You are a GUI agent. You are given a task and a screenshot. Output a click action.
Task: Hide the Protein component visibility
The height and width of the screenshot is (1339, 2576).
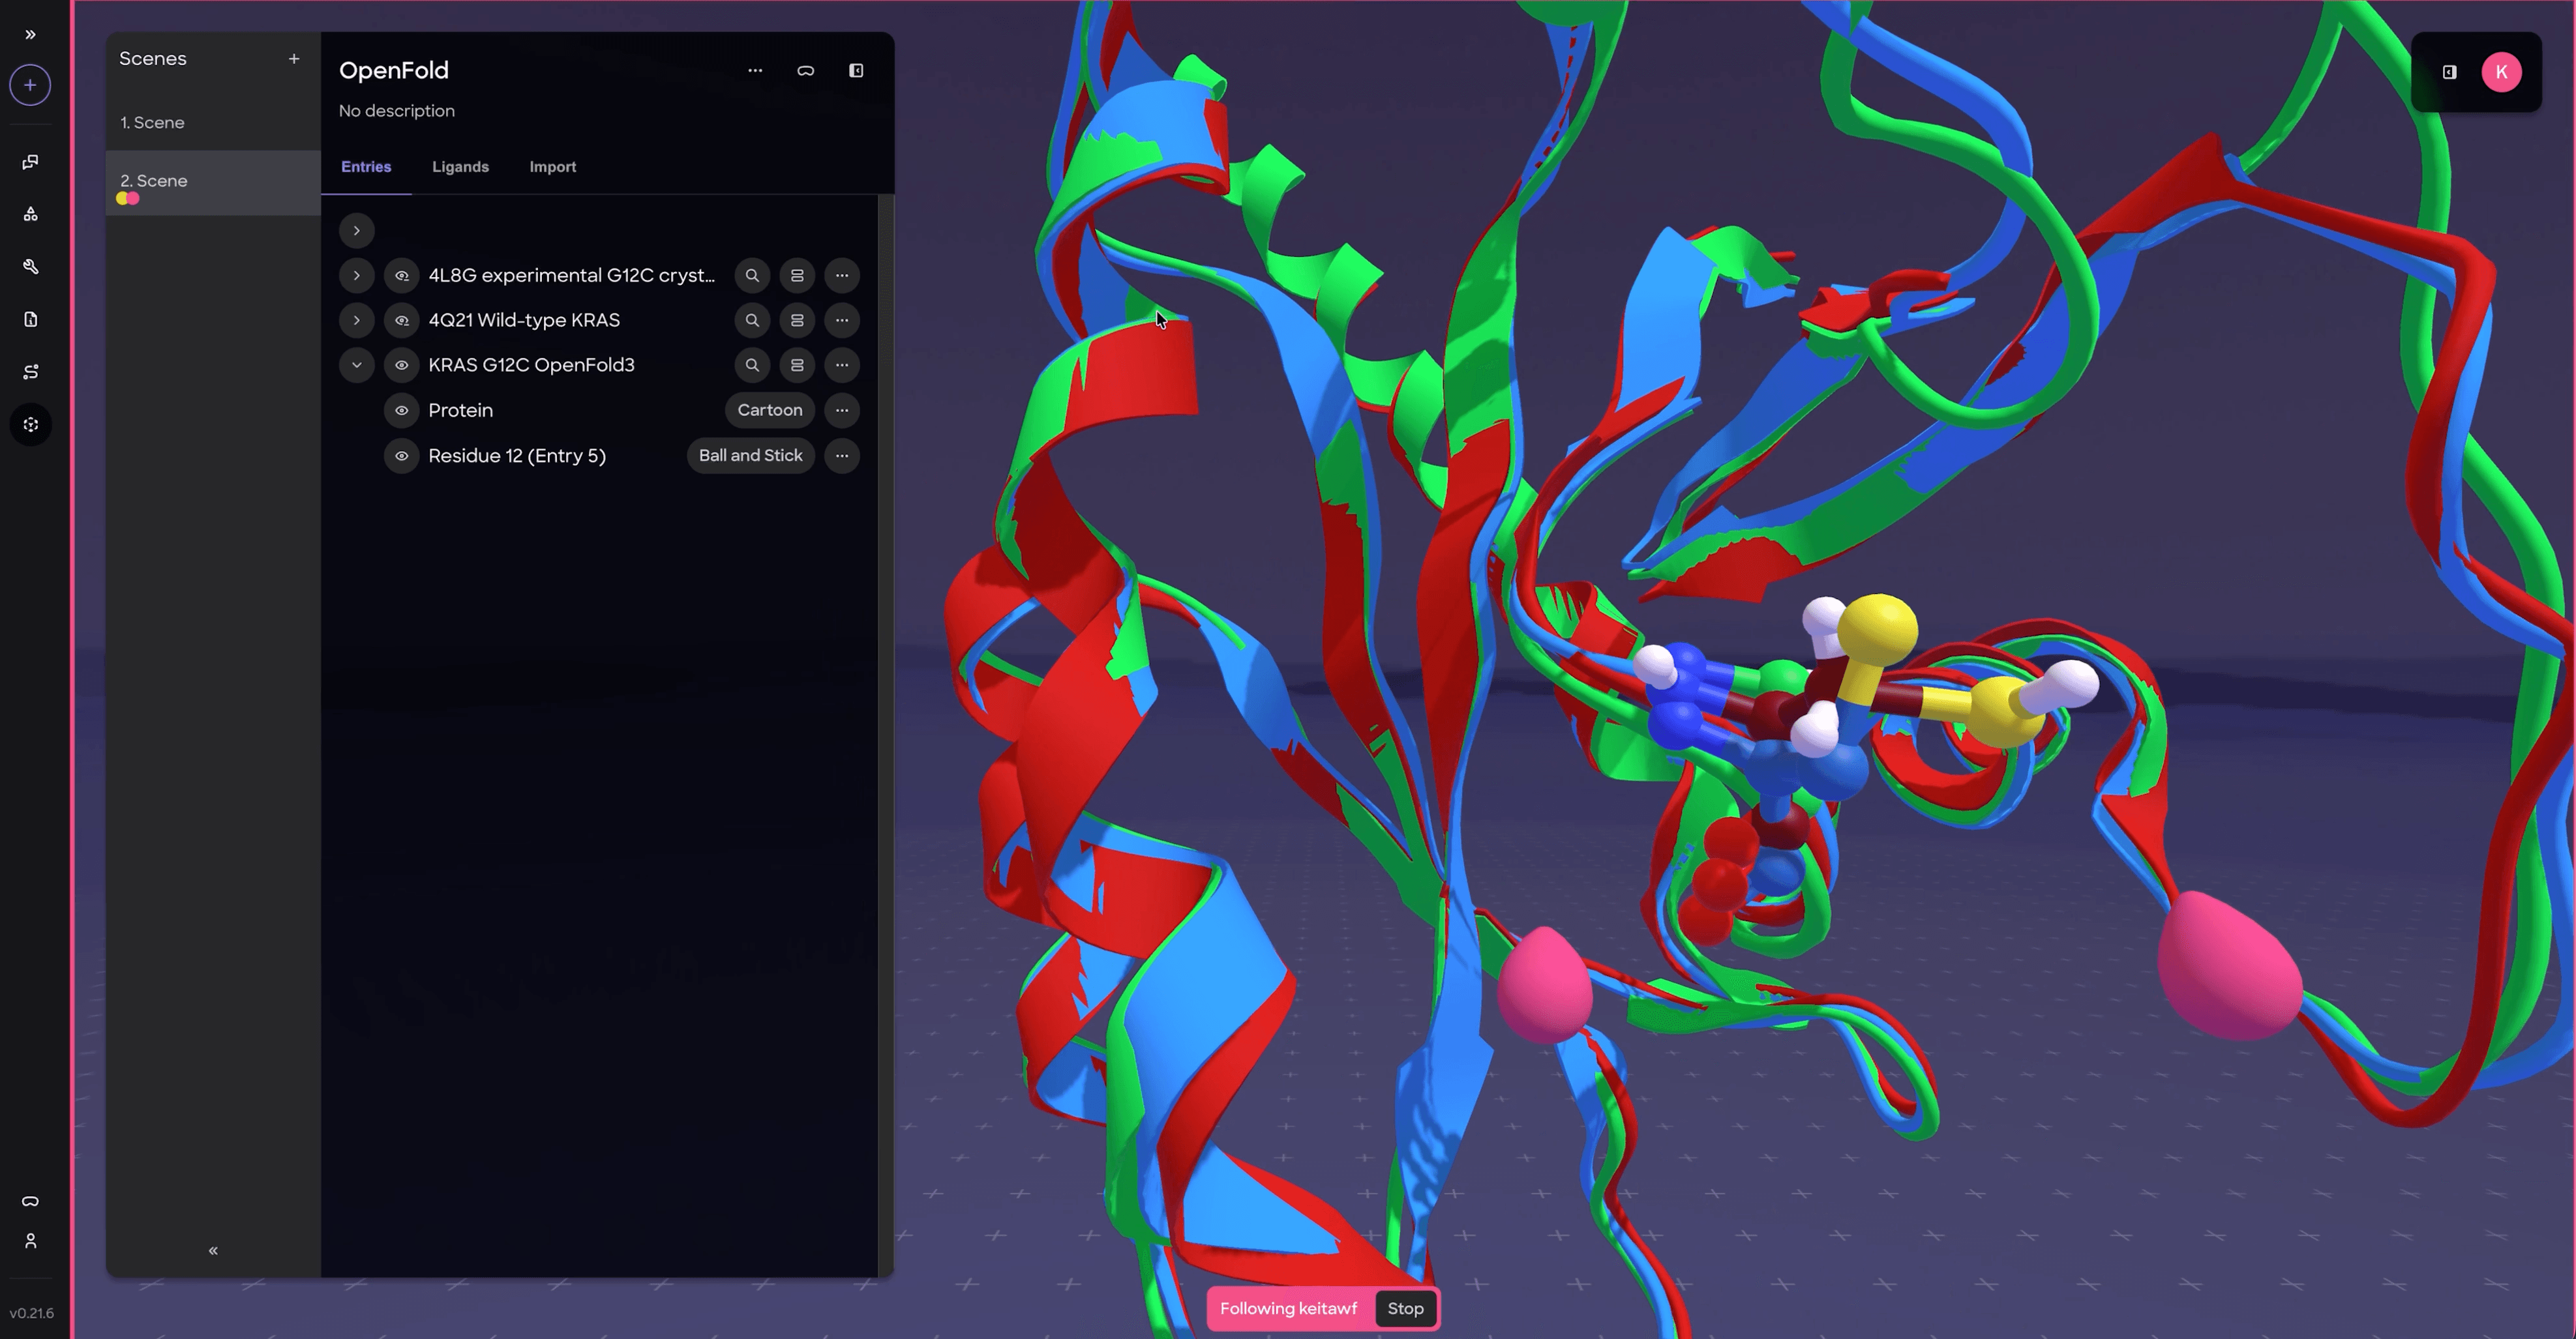click(x=402, y=411)
